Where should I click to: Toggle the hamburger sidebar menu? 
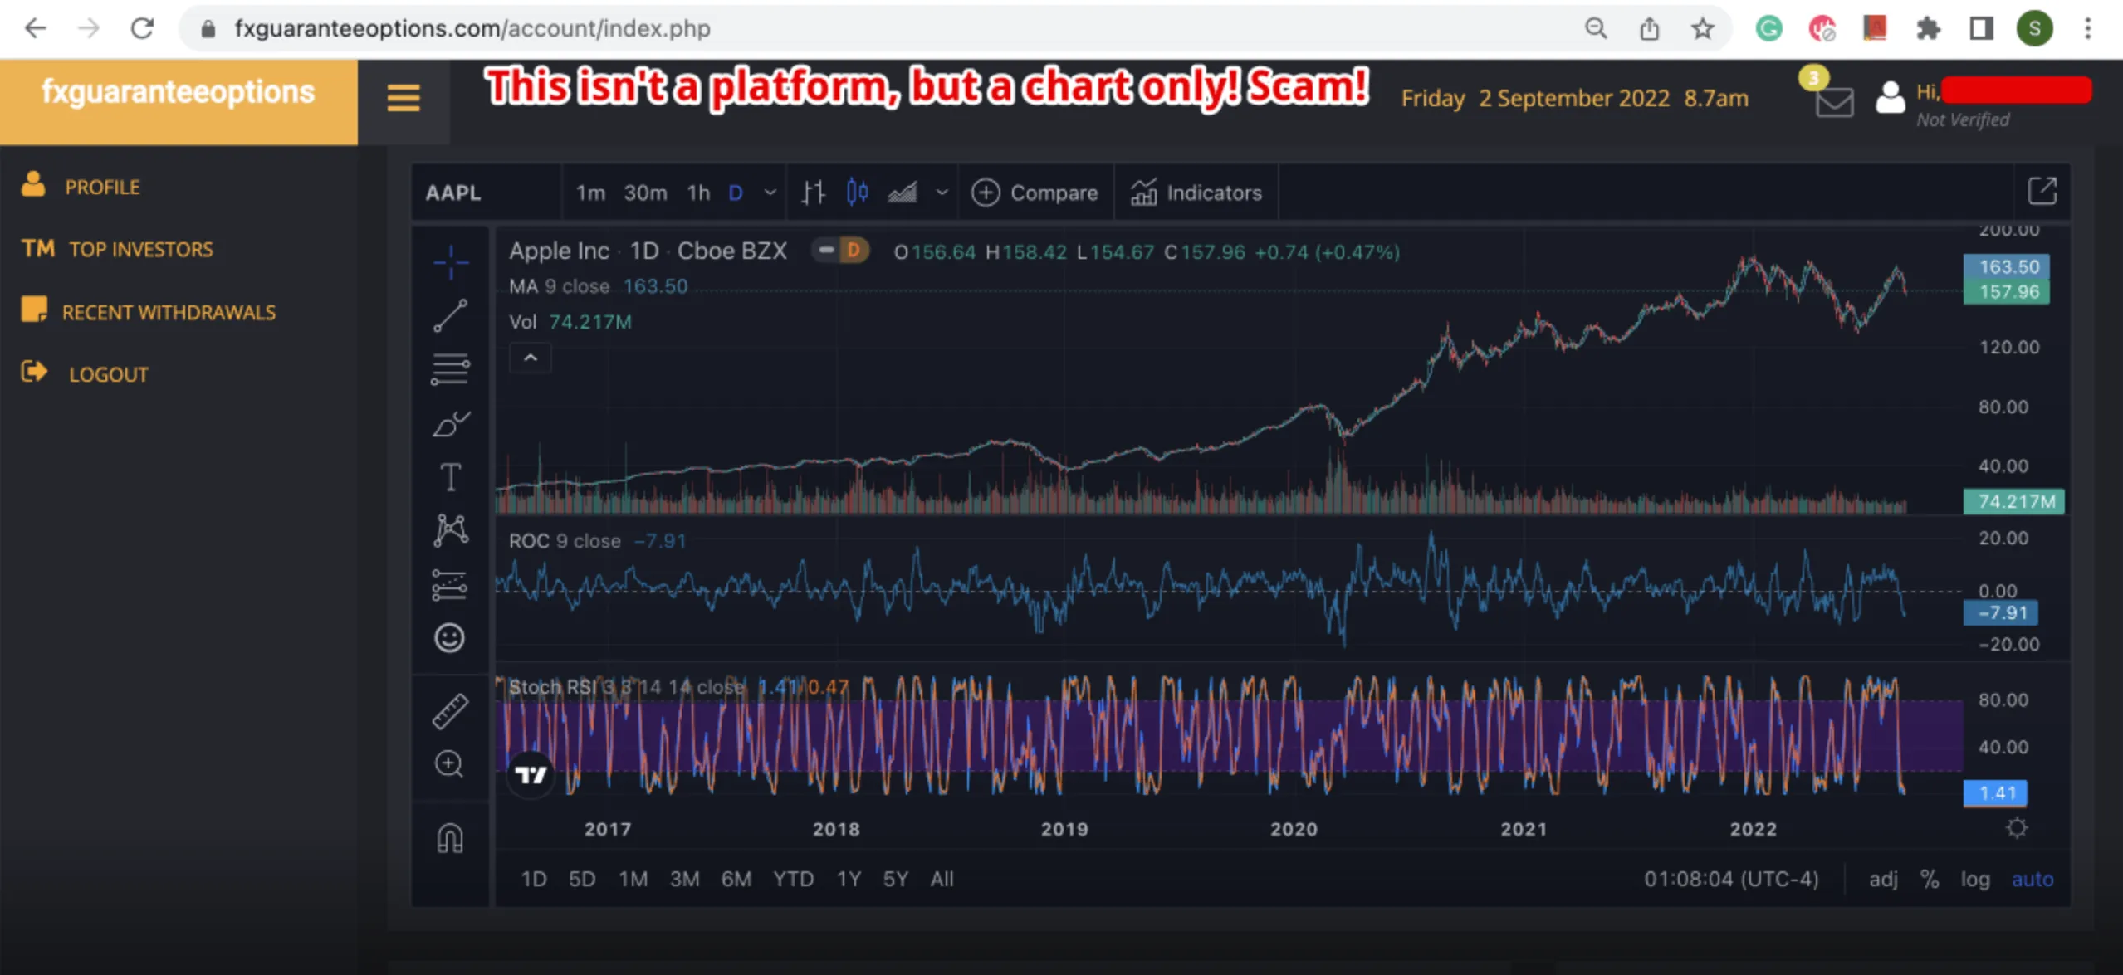coord(404,98)
